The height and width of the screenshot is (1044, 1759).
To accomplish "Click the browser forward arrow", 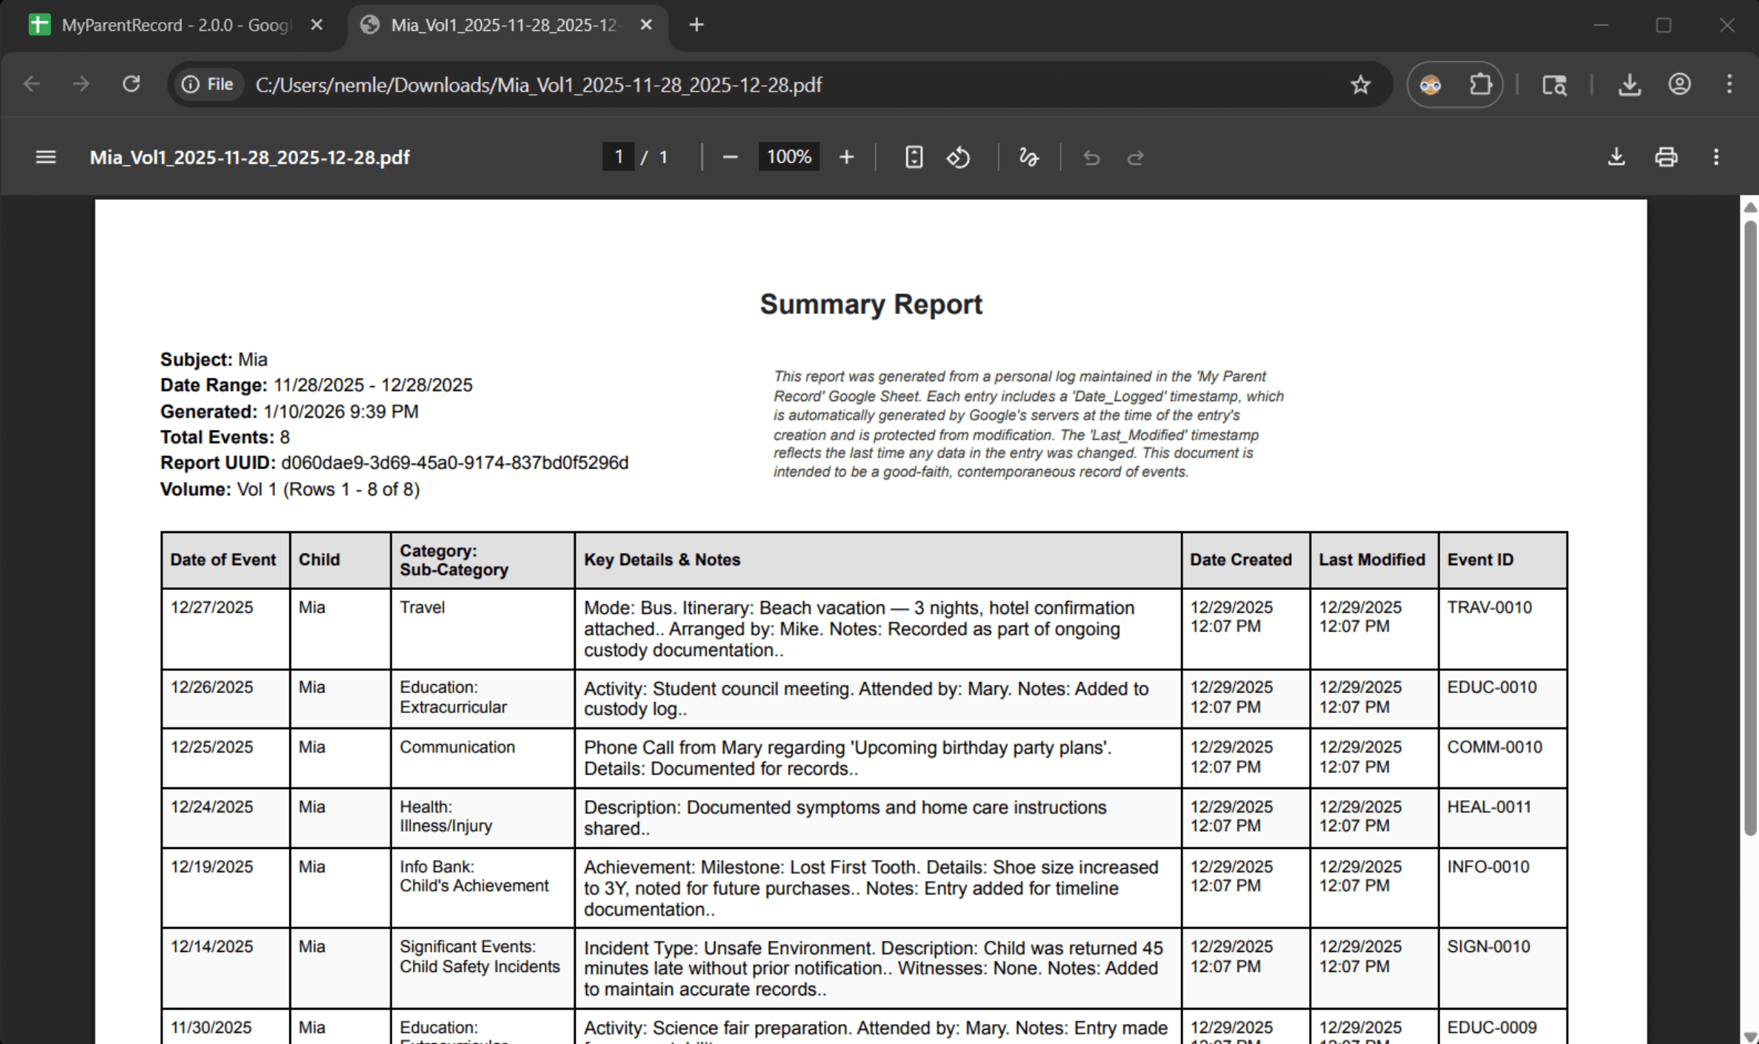I will click(81, 84).
